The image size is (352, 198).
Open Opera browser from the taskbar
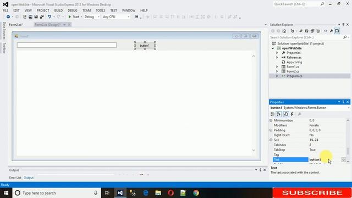point(170,193)
